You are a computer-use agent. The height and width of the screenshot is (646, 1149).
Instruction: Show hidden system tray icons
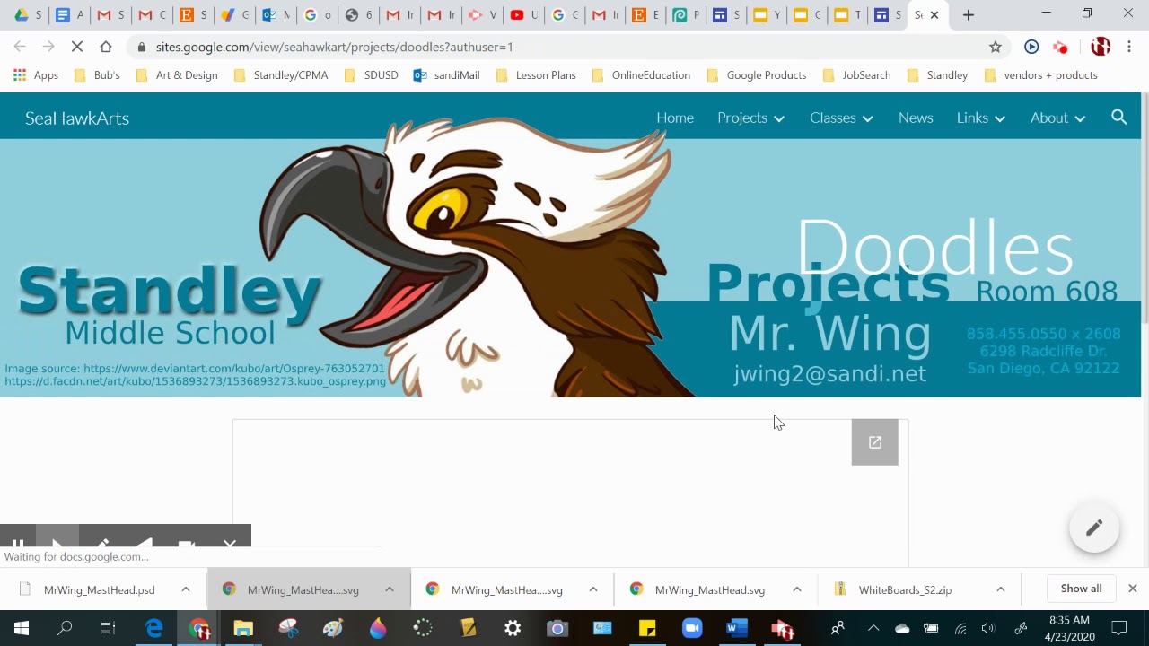[x=873, y=629]
